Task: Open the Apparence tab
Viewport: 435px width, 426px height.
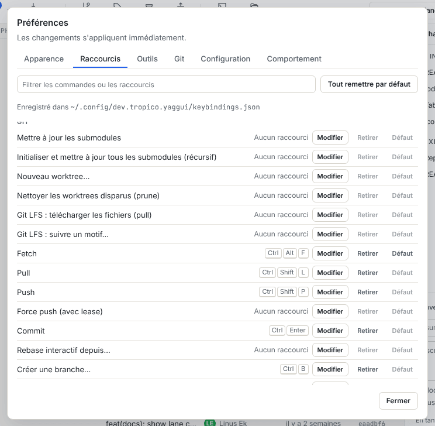Action: (x=44, y=59)
